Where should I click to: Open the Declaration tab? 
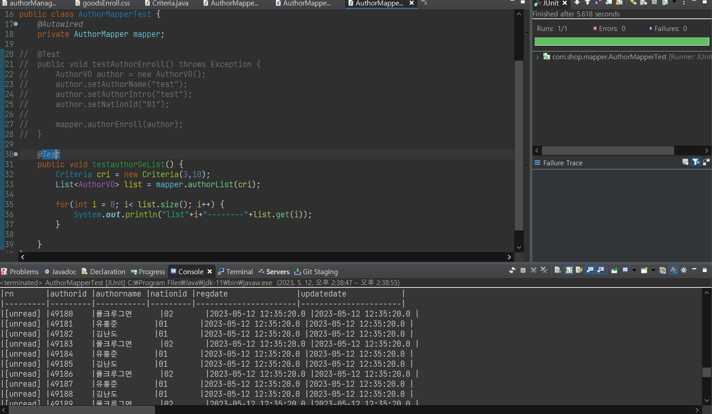tap(103, 271)
